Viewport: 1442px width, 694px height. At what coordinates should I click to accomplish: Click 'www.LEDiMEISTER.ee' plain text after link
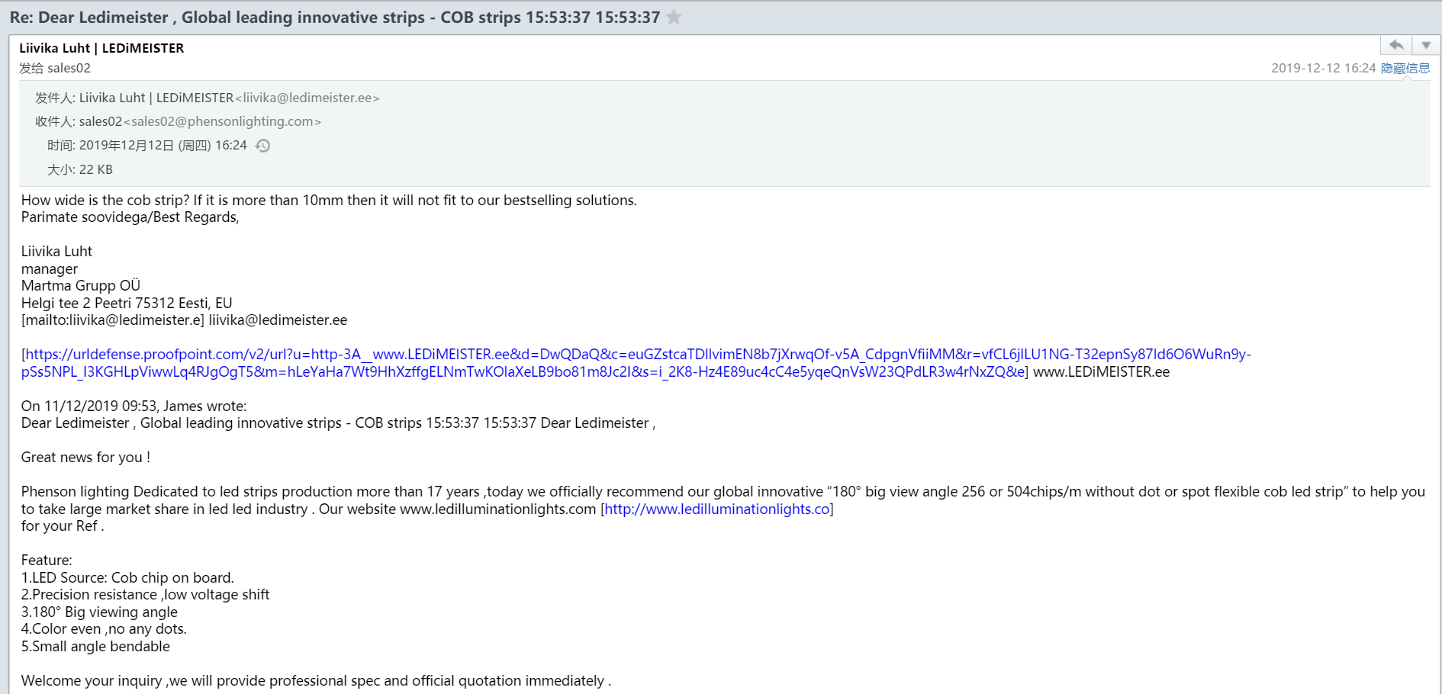[x=1101, y=371]
